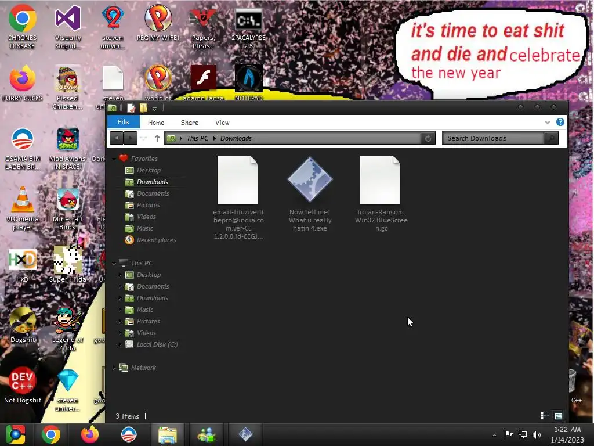The height and width of the screenshot is (446, 594).
Task: Go up one folder level
Action: (x=157, y=138)
